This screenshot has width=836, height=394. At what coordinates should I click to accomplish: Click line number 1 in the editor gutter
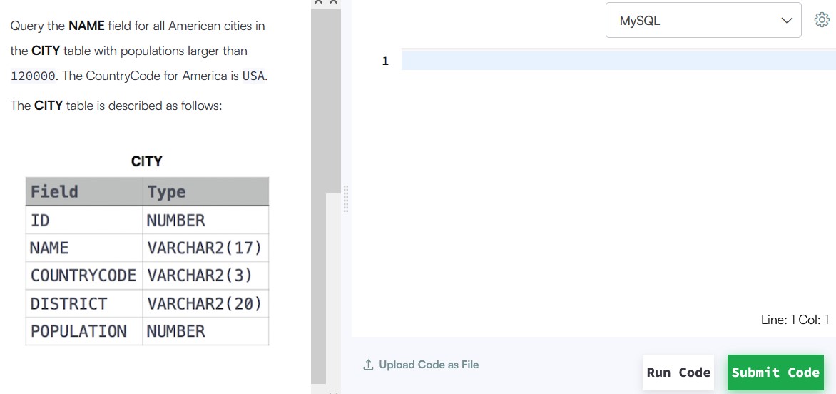(x=385, y=61)
